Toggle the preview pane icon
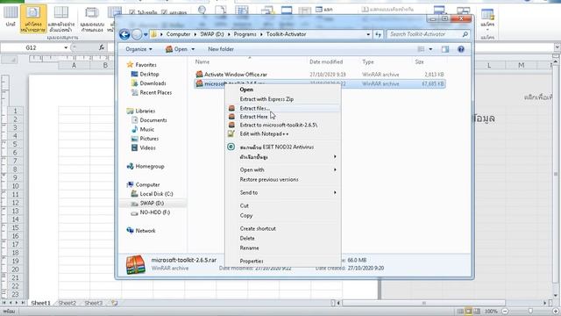Image resolution: width=561 pixels, height=316 pixels. tap(445, 49)
